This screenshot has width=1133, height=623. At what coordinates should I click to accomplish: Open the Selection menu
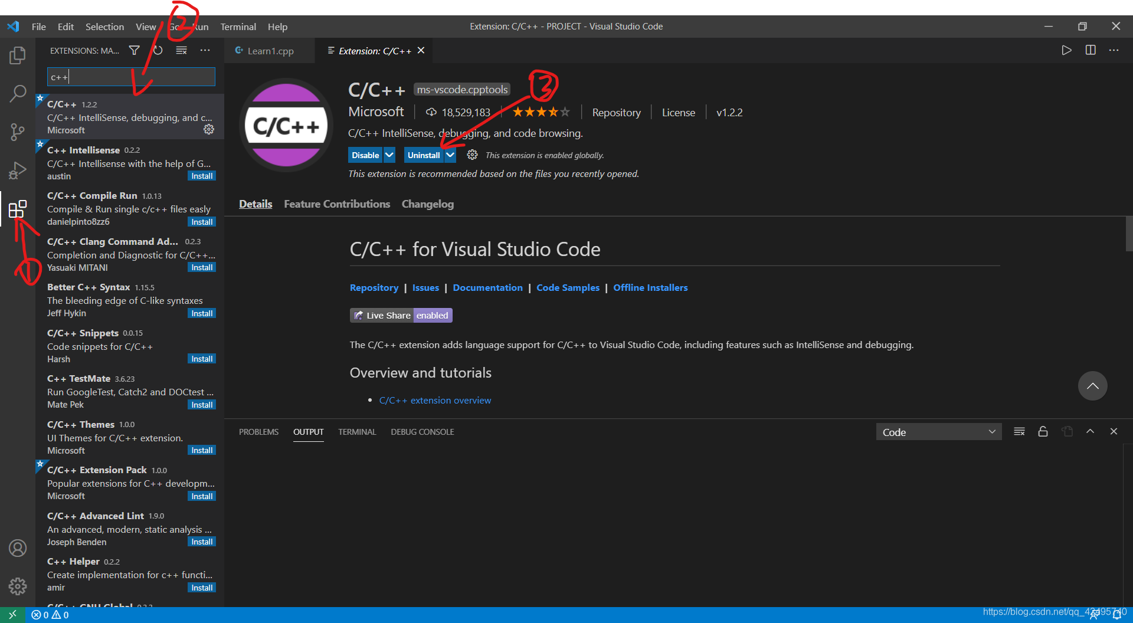tap(104, 27)
